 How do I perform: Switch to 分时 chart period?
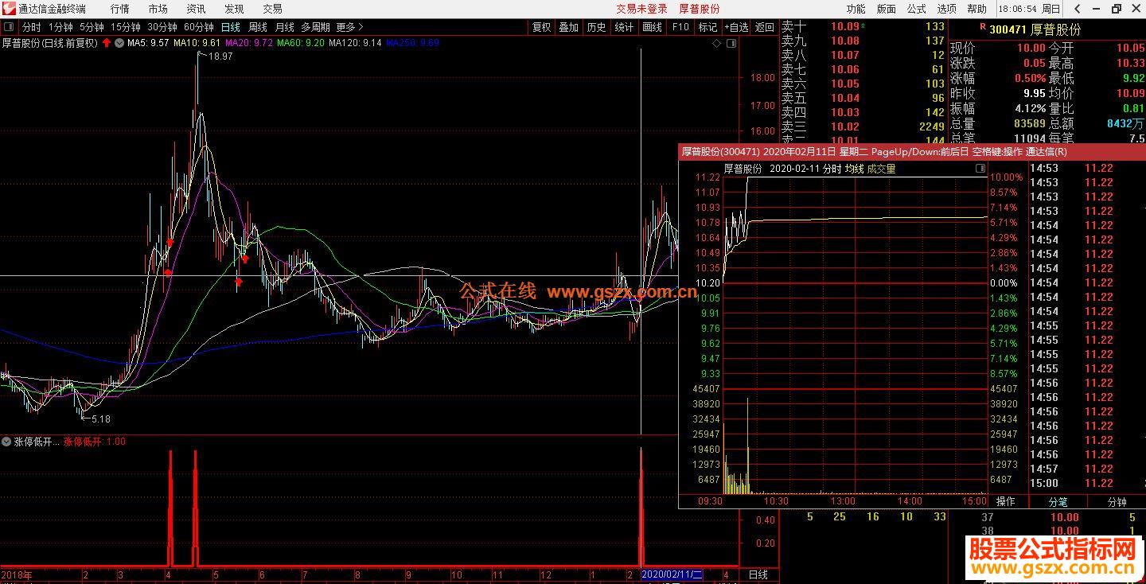[x=31, y=27]
